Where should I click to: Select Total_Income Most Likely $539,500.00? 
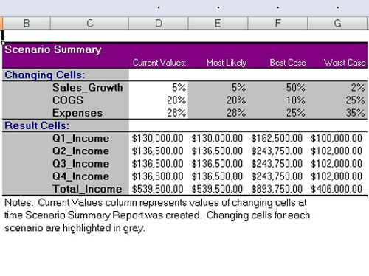(x=217, y=189)
